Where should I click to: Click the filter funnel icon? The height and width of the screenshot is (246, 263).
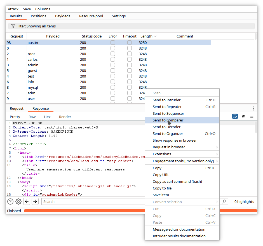coord(13,26)
